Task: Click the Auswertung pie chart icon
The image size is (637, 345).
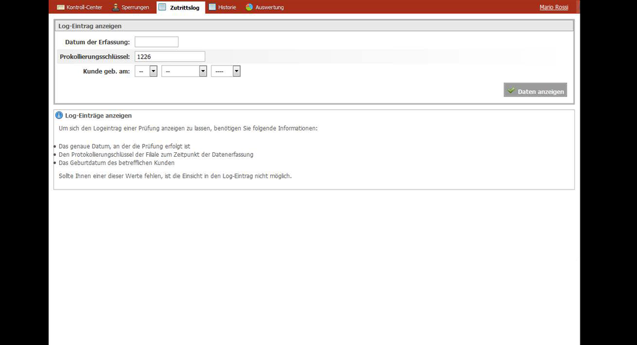Action: [x=249, y=7]
